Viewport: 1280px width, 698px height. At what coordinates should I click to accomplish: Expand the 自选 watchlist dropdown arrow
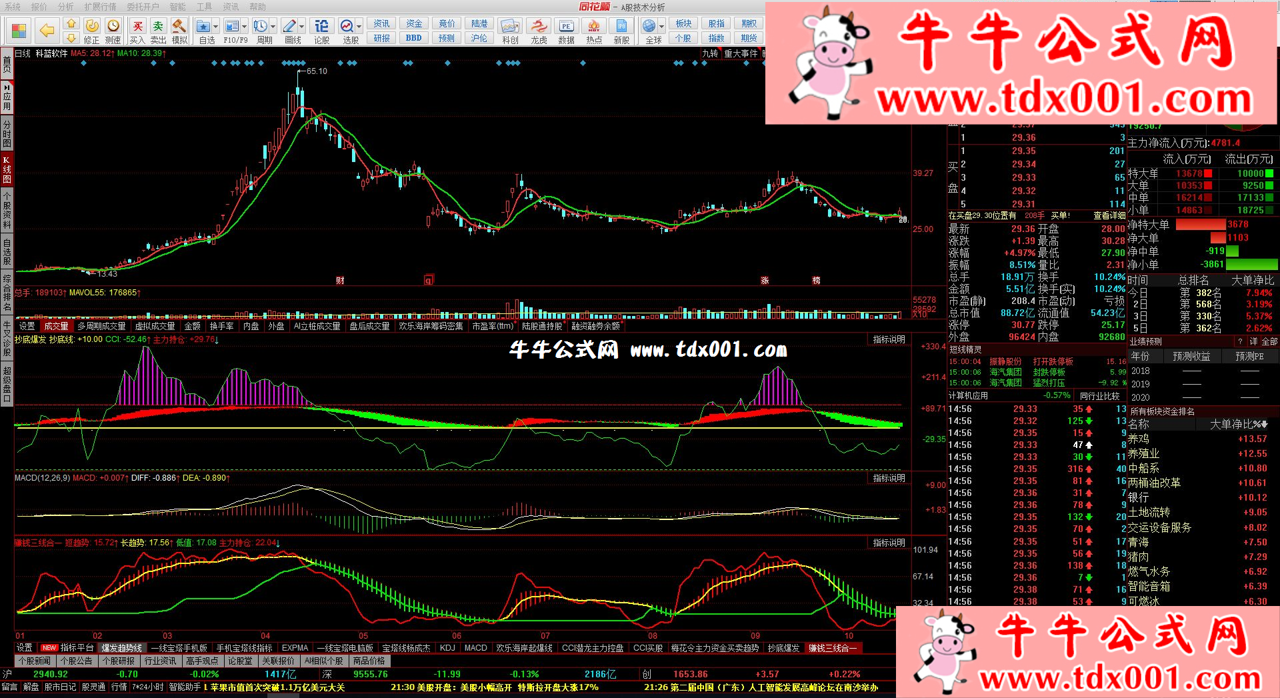point(216,27)
